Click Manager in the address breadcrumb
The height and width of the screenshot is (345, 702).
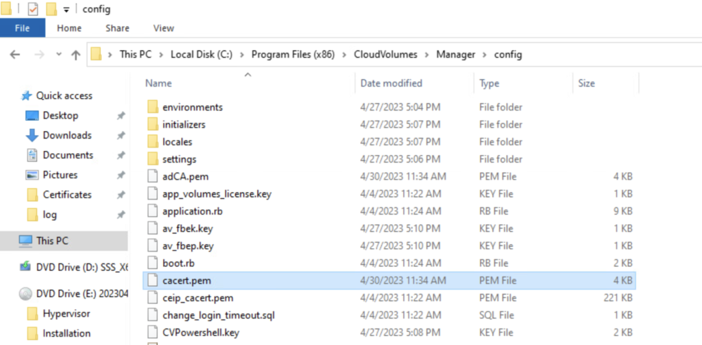[x=455, y=55]
